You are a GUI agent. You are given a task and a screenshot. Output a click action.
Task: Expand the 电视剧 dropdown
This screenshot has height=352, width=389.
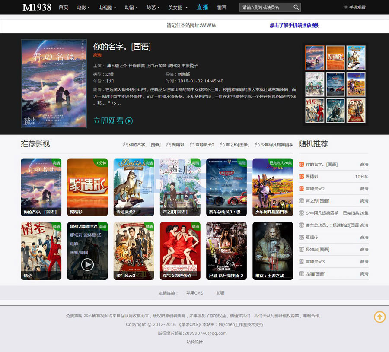click(x=105, y=7)
